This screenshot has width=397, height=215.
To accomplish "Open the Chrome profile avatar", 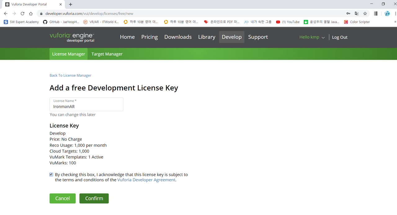I will pos(387,14).
